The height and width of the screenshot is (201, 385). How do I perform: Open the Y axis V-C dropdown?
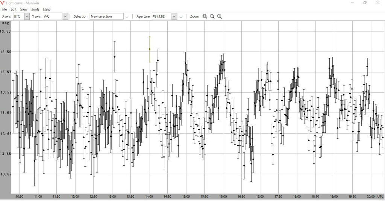click(x=65, y=17)
